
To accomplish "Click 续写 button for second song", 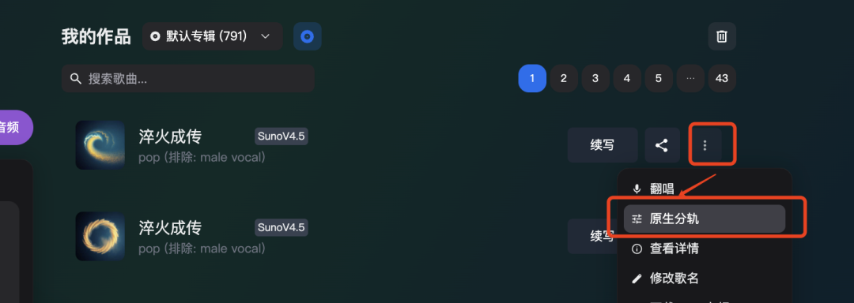I will [x=592, y=236].
